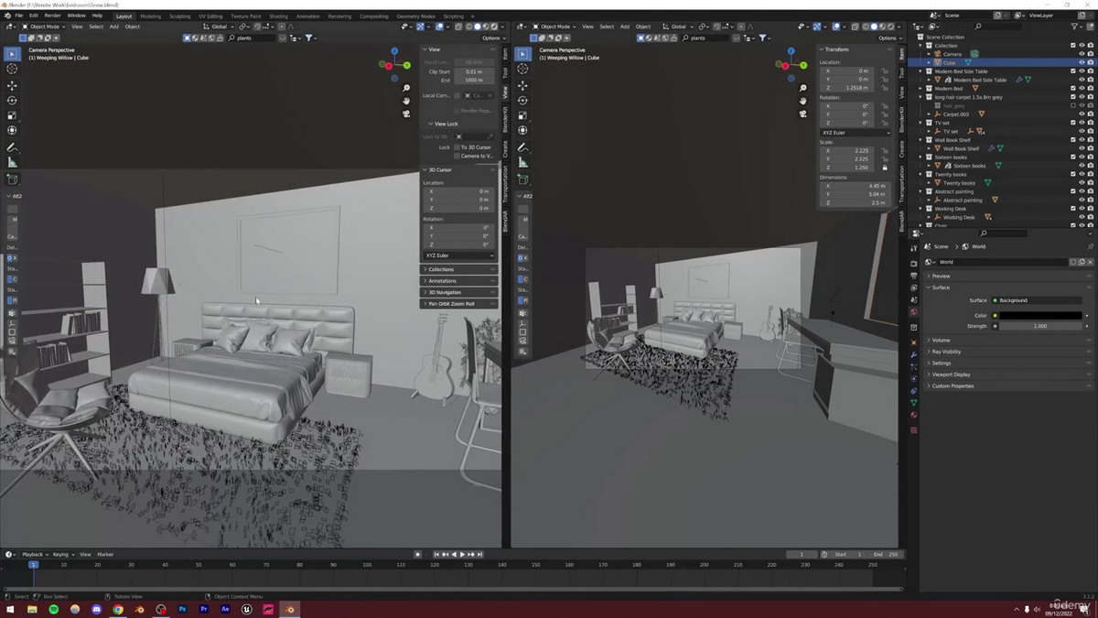The width and height of the screenshot is (1098, 618).
Task: Toggle camera view icon in right viewport
Action: 802,114
